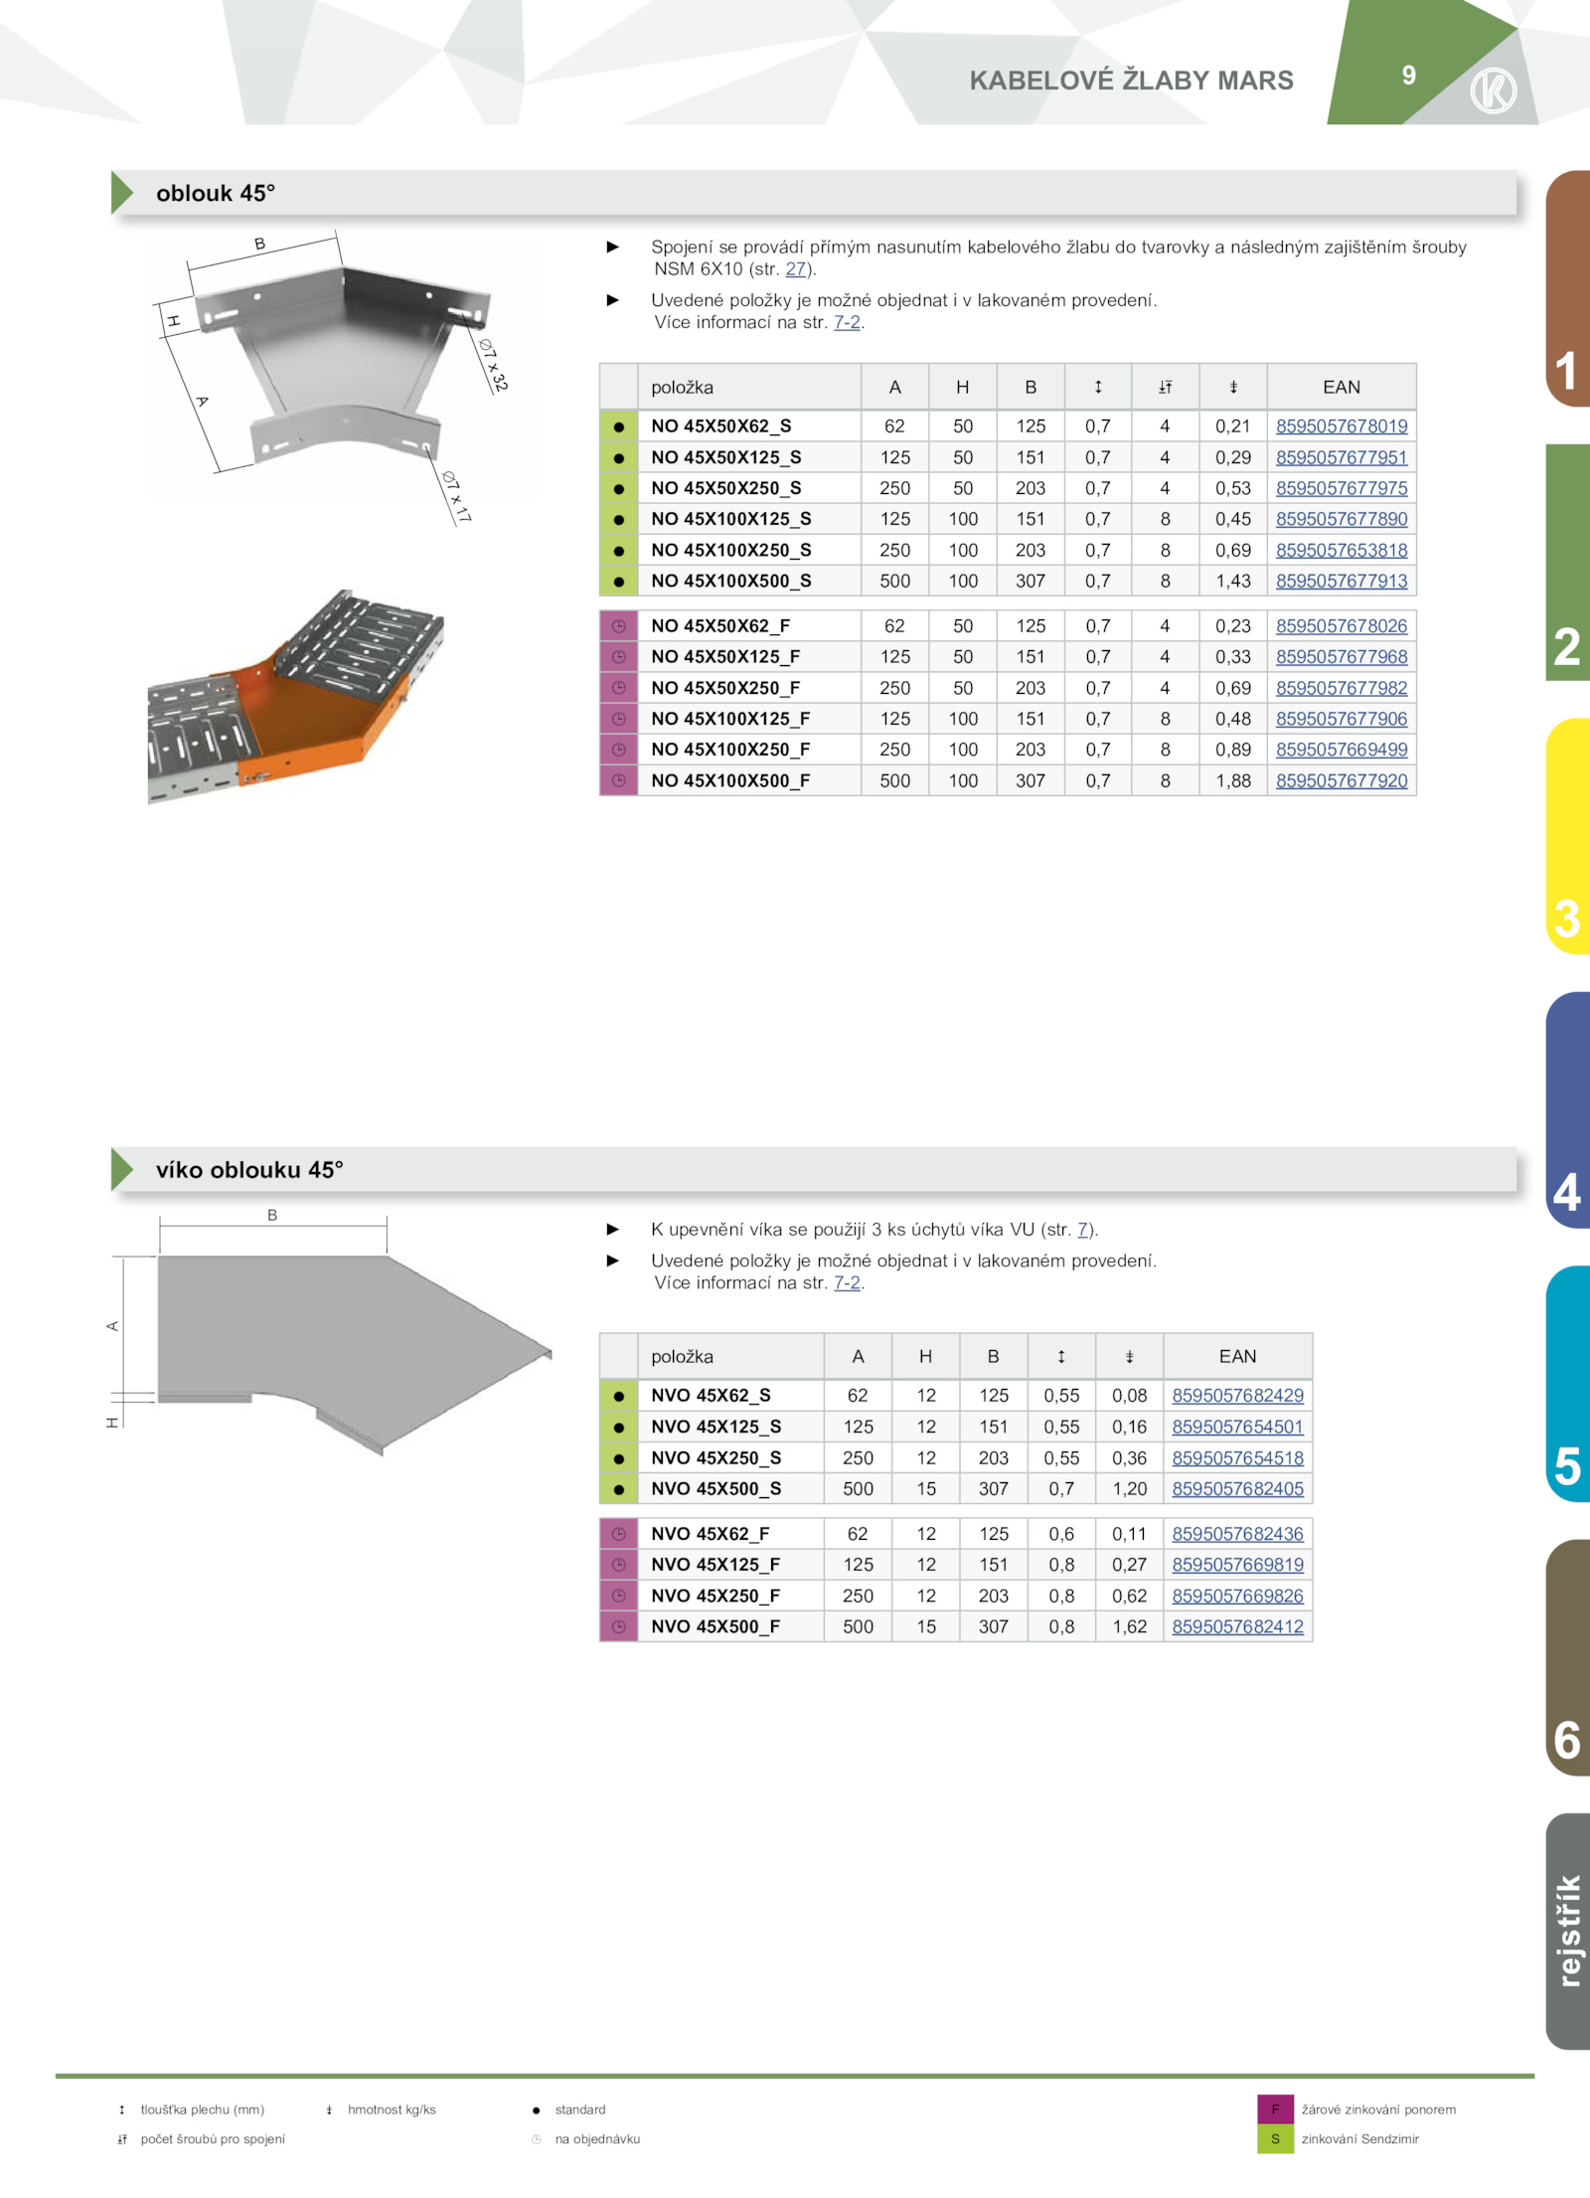Click the on-order clock icon for NO 45X100X500_F
This screenshot has height=2198, width=1590.
click(x=618, y=781)
